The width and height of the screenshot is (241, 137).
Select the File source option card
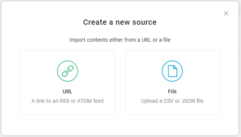click(x=172, y=82)
